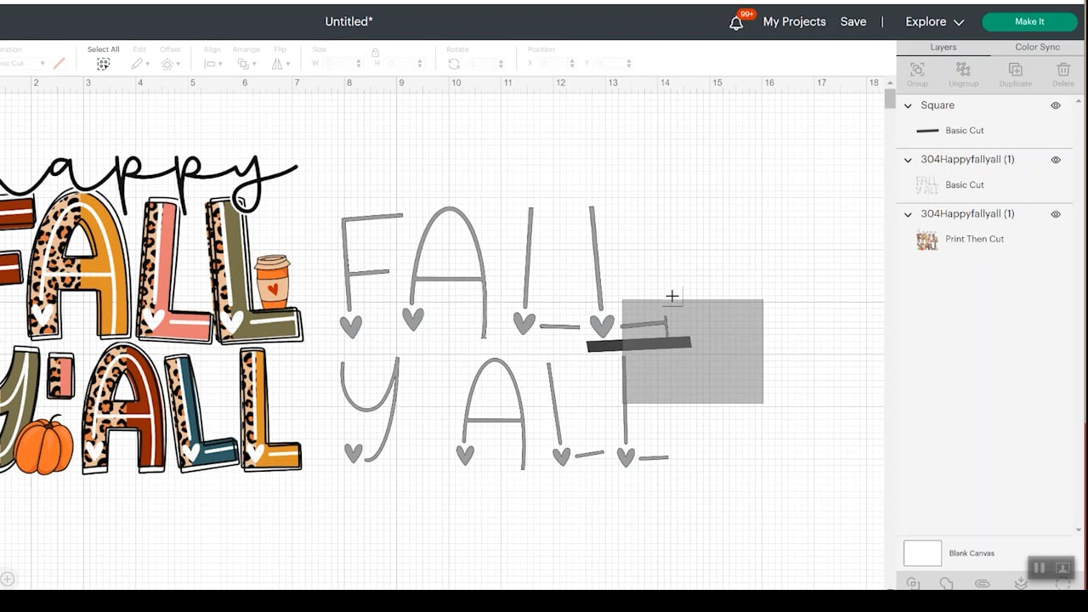Open the Explore dropdown
This screenshot has height=612, width=1088.
point(934,22)
